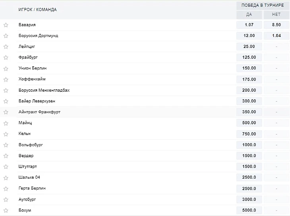This screenshot has width=290, height=216.
Task: Toggle the star beside Кельн
Action: click(6, 134)
